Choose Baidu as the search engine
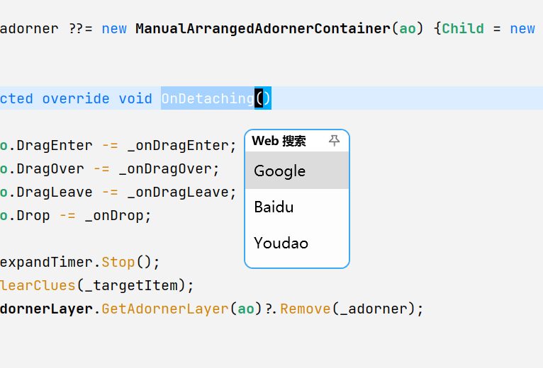The height and width of the screenshot is (368, 543). [297, 207]
